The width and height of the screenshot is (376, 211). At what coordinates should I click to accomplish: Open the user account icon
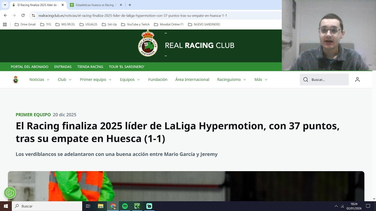(357, 79)
